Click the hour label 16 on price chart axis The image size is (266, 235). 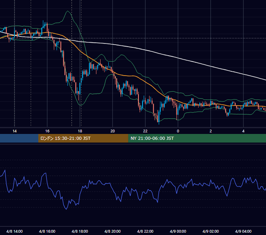(x=47, y=131)
